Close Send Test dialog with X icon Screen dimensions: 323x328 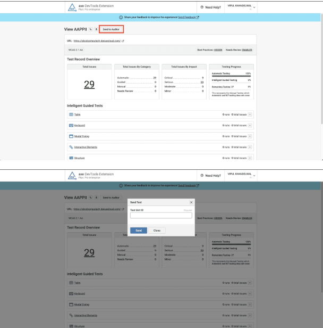coord(191,202)
